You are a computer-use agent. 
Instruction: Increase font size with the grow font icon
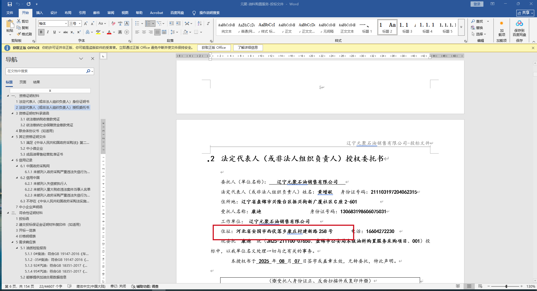tap(86, 23)
